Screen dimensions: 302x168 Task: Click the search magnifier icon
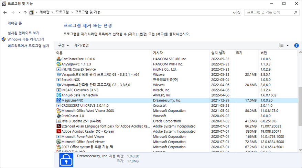[x=295, y=13]
